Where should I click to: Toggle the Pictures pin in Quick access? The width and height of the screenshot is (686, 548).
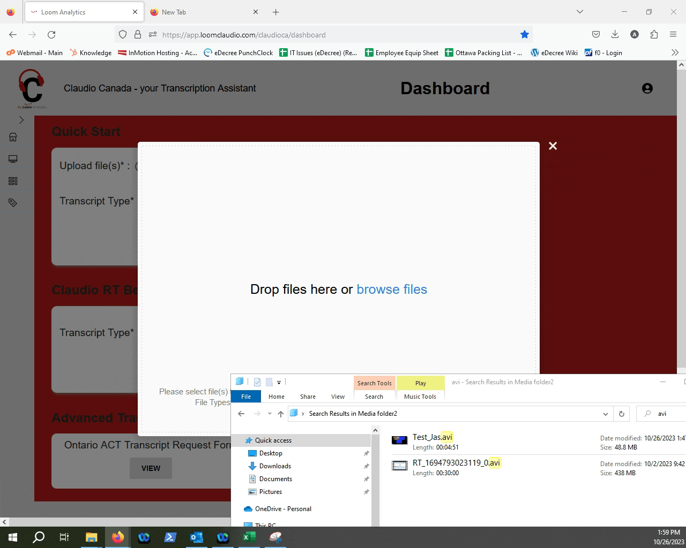pos(367,492)
